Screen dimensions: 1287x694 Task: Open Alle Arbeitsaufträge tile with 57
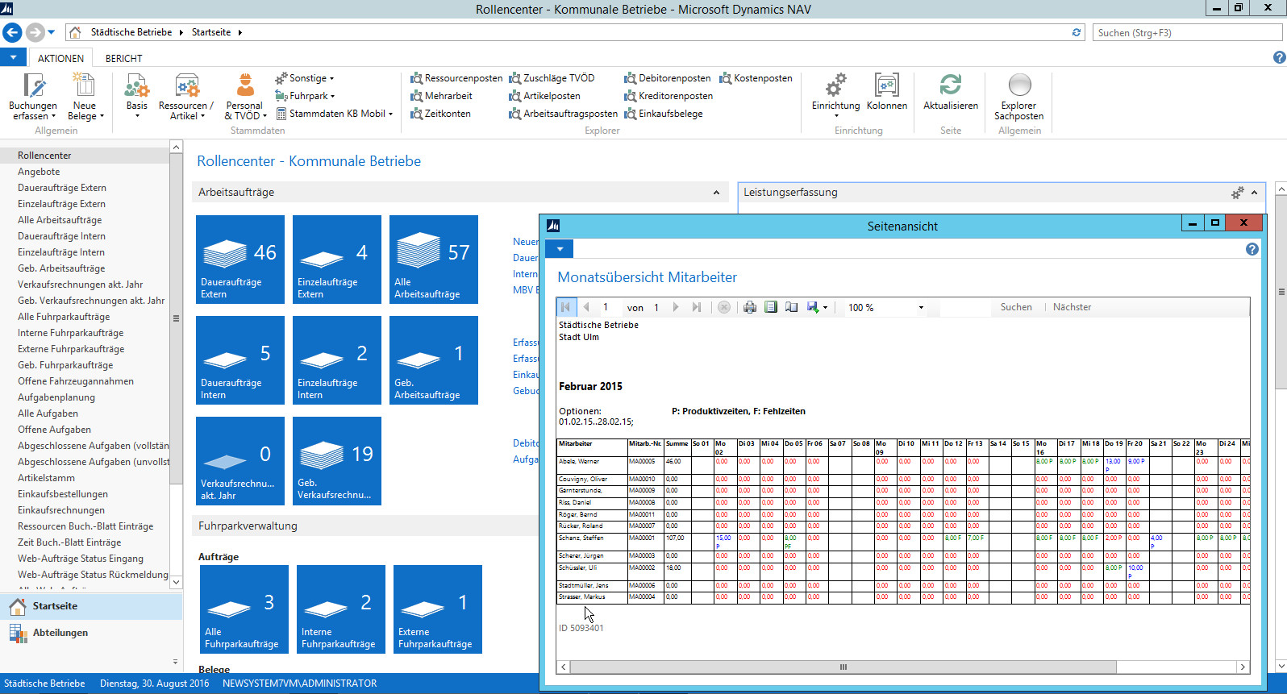coord(434,260)
